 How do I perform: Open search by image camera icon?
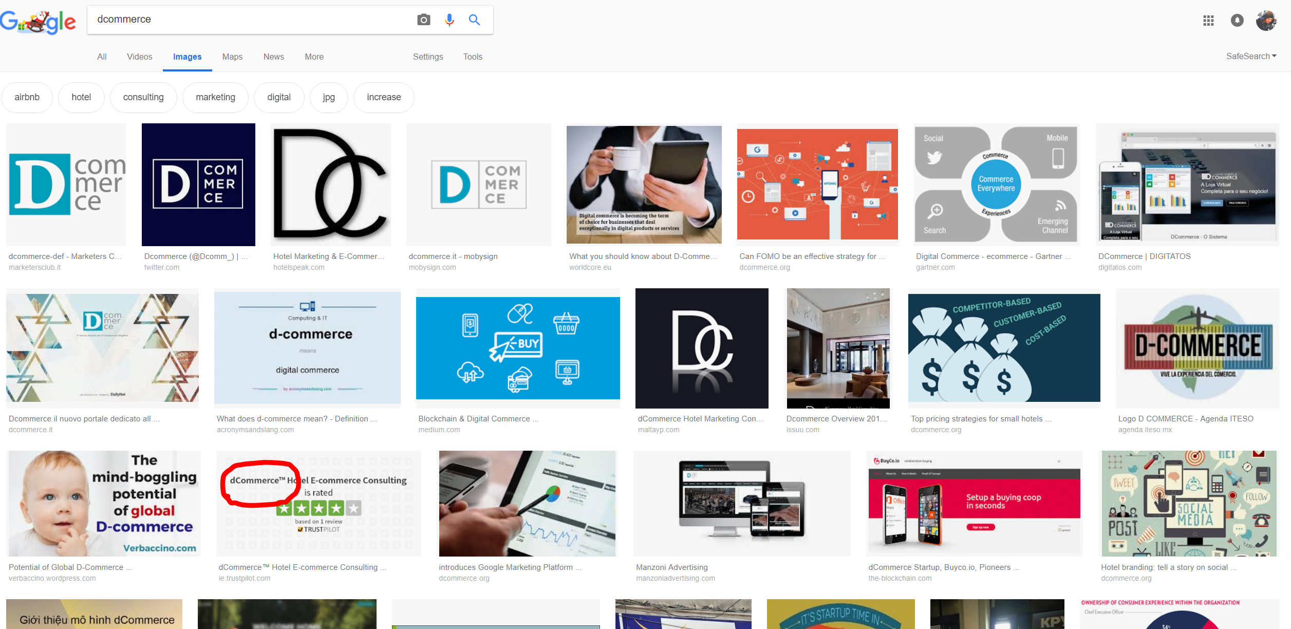[423, 20]
